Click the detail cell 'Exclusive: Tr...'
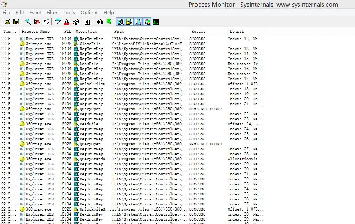 tap(246, 64)
